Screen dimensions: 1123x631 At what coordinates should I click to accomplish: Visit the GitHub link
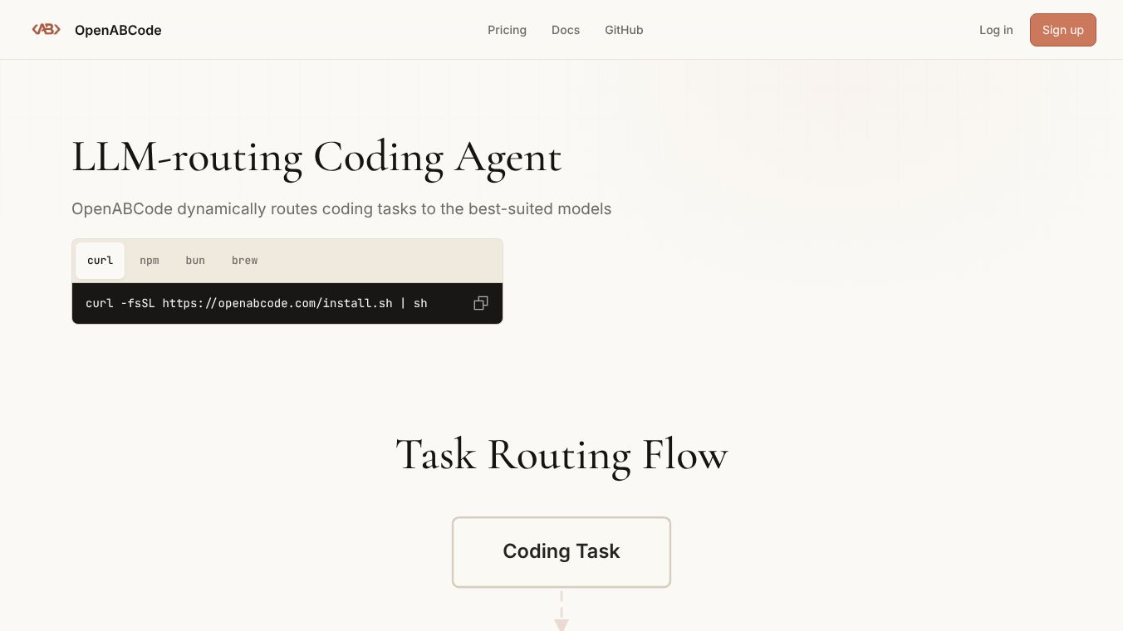tap(624, 30)
